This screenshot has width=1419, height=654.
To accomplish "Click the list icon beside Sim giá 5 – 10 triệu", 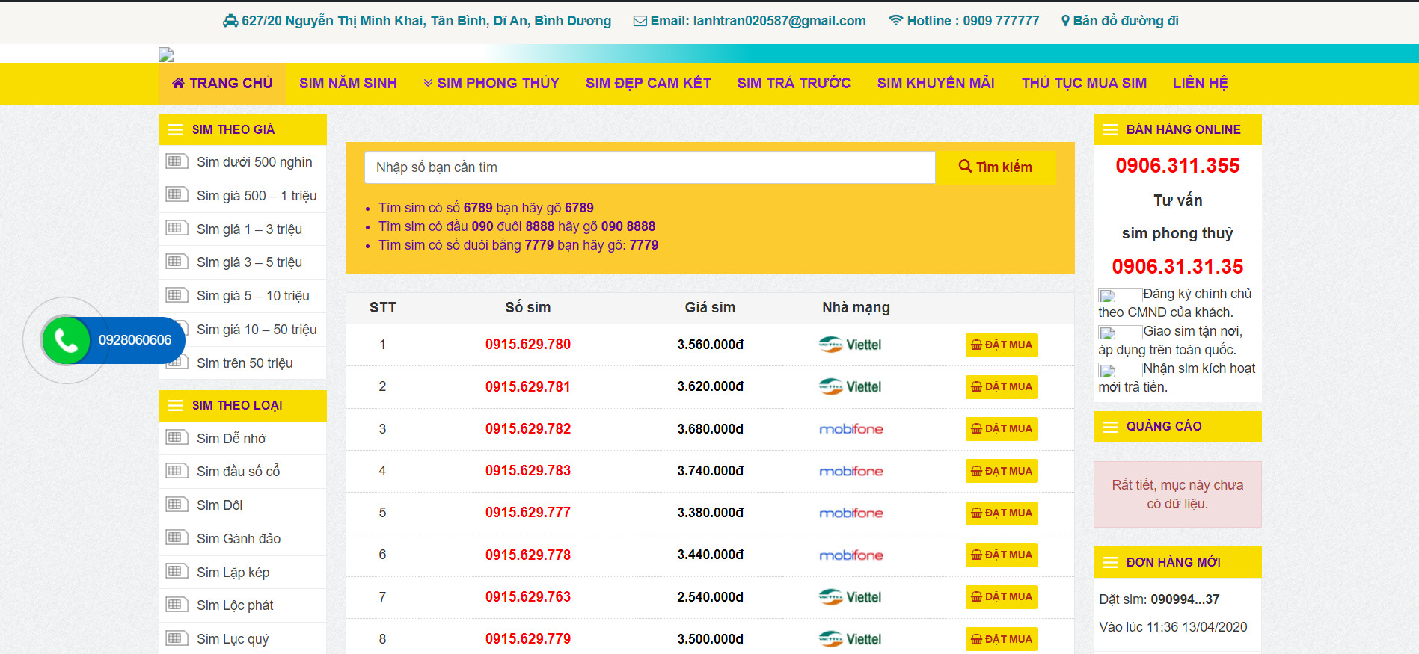I will coord(177,295).
